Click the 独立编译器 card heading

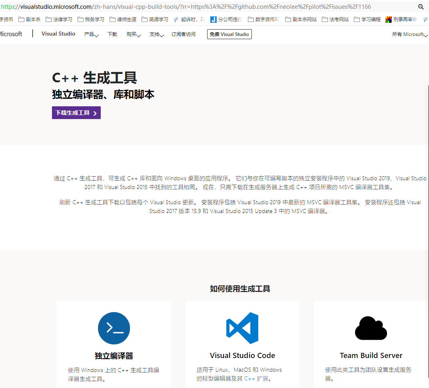click(x=114, y=356)
